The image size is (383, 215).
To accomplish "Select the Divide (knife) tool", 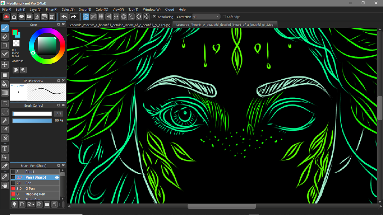I will coord(5,166).
